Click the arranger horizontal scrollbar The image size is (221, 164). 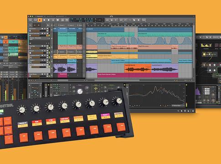(117, 80)
